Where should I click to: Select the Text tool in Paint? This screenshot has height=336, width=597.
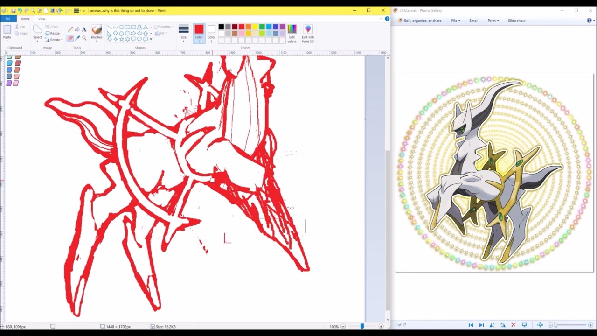(x=84, y=29)
